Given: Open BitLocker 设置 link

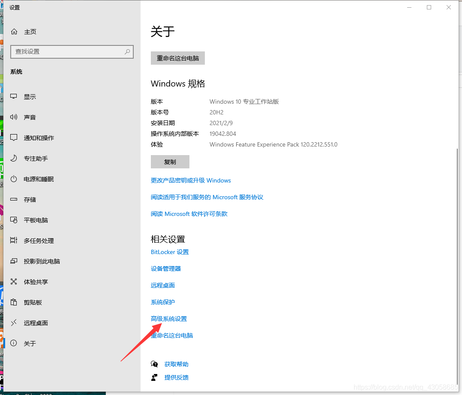Looking at the screenshot, I should pos(170,252).
